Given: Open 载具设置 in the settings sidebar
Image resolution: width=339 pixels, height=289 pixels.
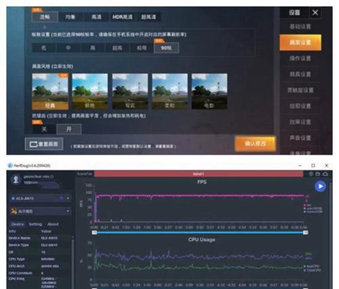Looking at the screenshot, I should [x=300, y=75].
